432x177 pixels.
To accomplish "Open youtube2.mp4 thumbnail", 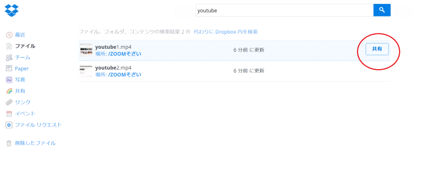I will (86, 71).
